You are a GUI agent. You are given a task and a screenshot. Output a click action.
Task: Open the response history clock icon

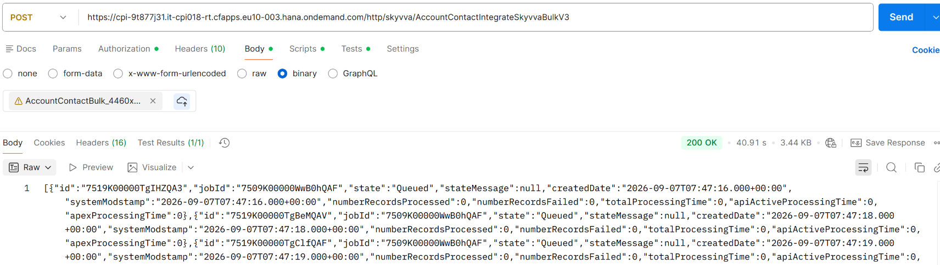[x=224, y=143]
